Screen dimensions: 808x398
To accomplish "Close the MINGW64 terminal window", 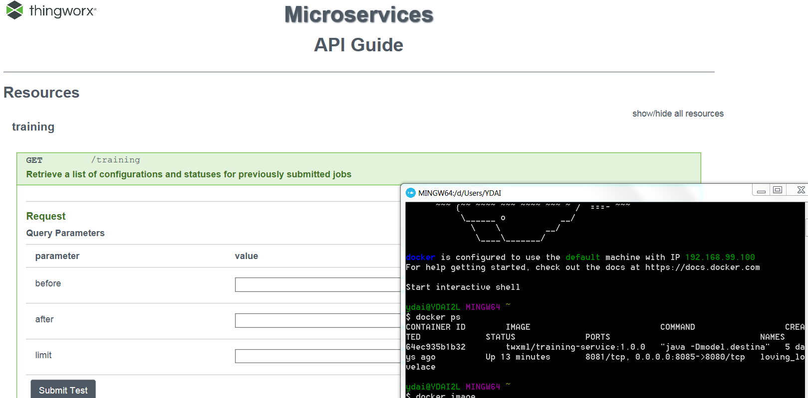I will [x=800, y=190].
